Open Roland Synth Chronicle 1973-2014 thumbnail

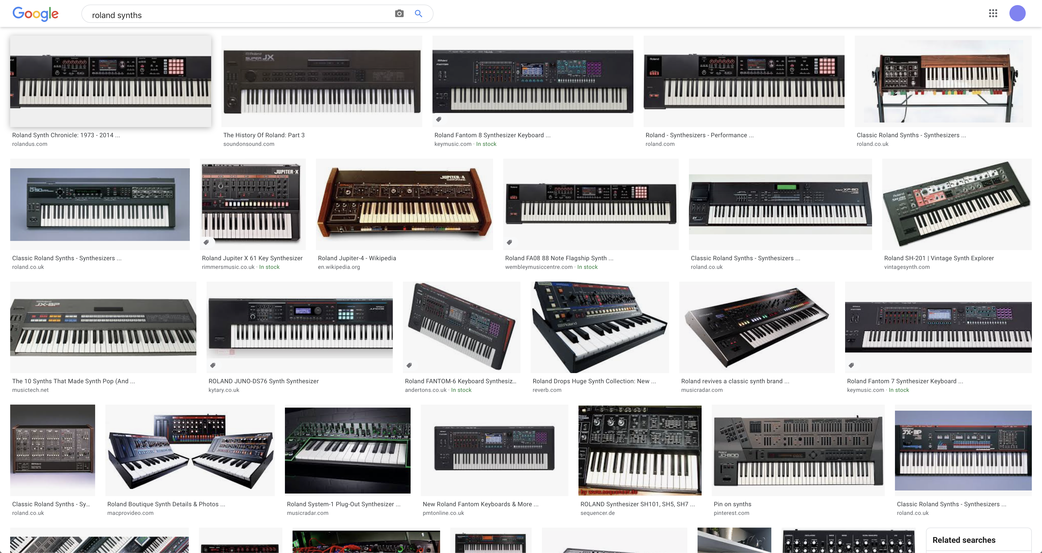[110, 81]
